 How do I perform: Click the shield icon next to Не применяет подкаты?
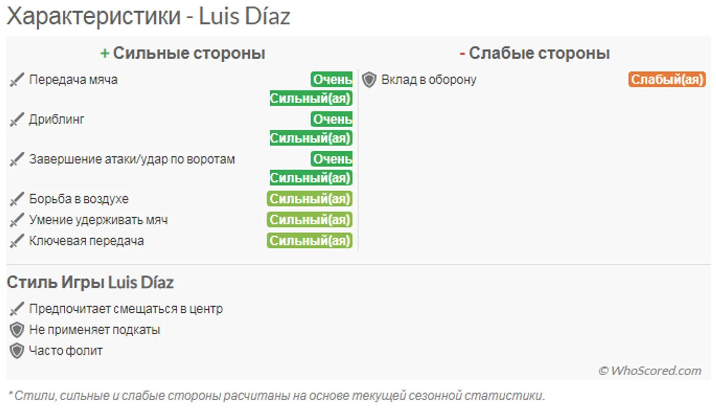[x=17, y=330]
